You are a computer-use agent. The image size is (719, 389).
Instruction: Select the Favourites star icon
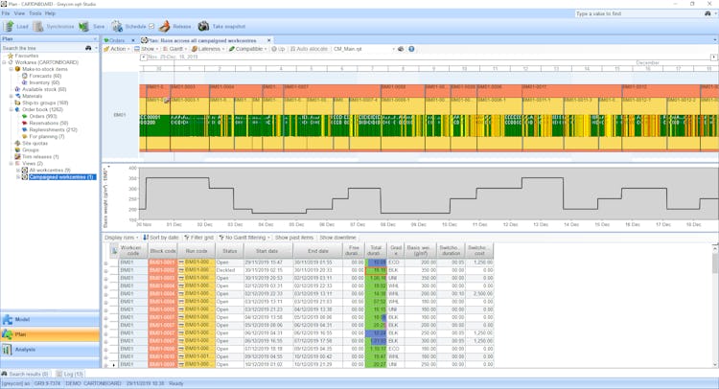[11, 56]
